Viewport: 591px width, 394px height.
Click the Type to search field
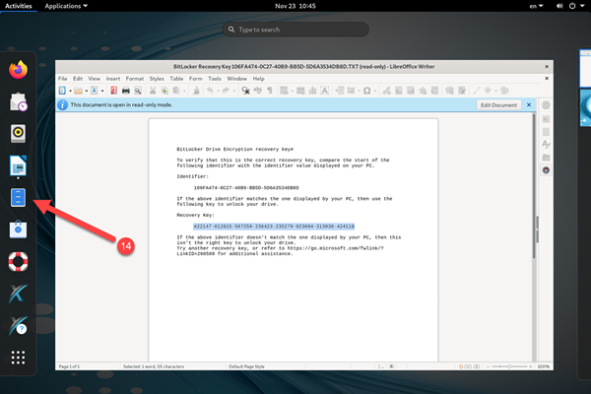[x=295, y=30]
